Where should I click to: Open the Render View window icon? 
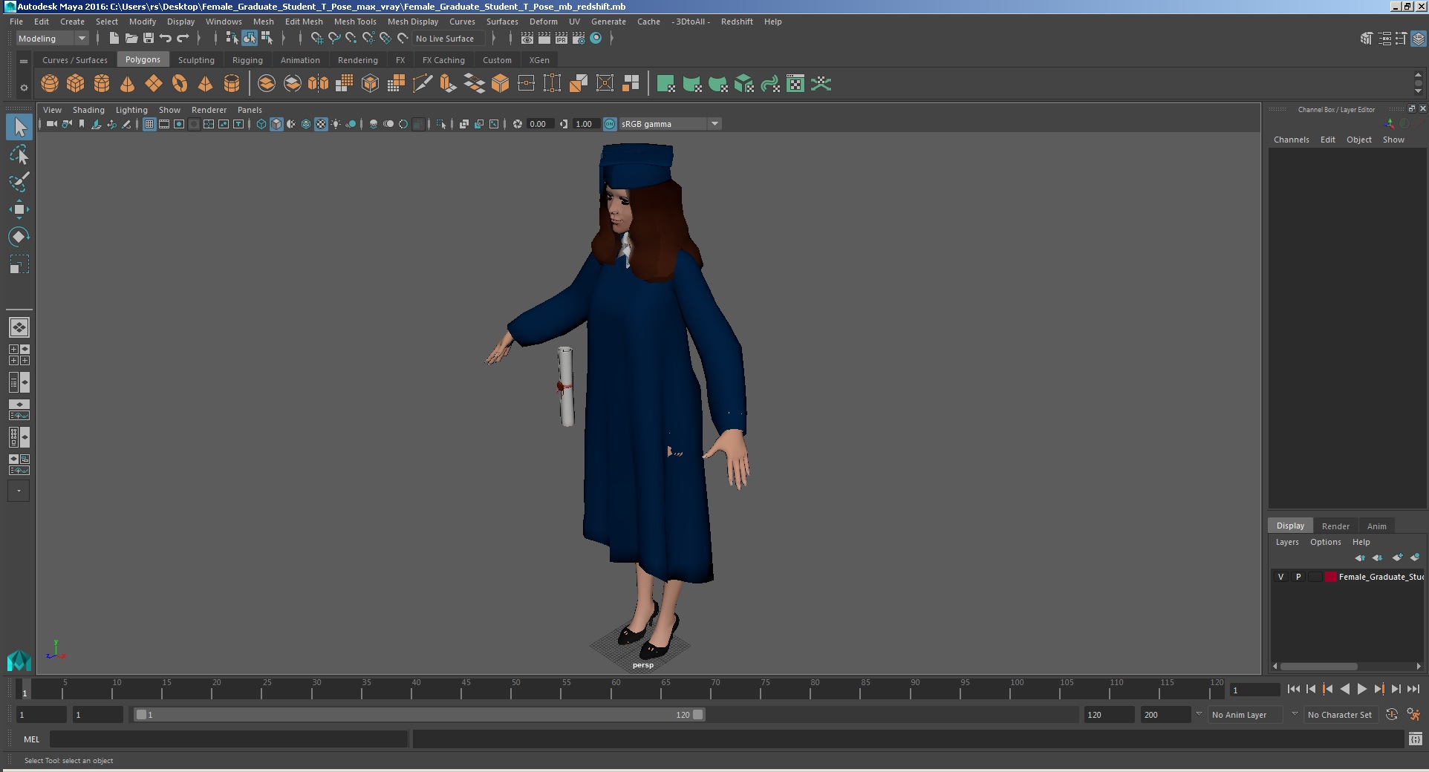[527, 39]
